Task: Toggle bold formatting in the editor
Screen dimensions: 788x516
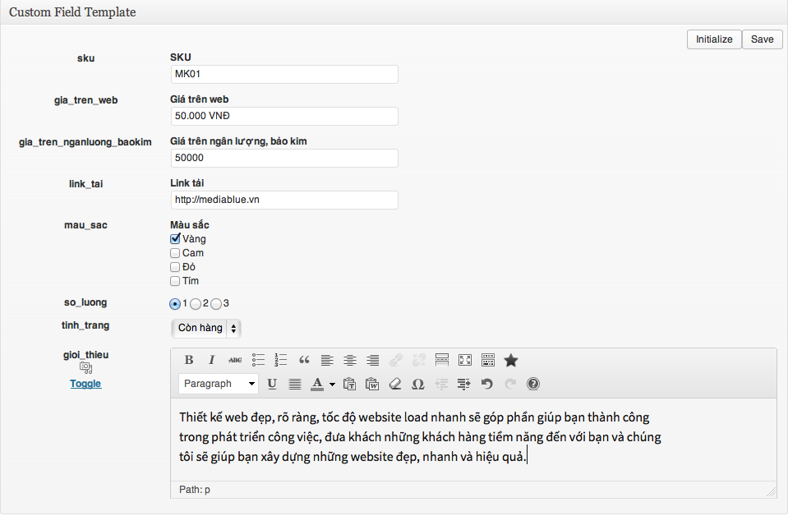Action: pos(189,361)
